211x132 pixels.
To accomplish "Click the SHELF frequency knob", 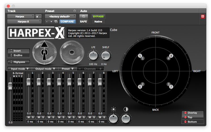I will (106, 56).
